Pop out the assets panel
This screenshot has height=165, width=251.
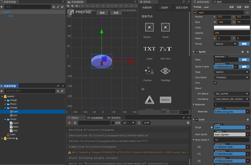click(x=58, y=86)
